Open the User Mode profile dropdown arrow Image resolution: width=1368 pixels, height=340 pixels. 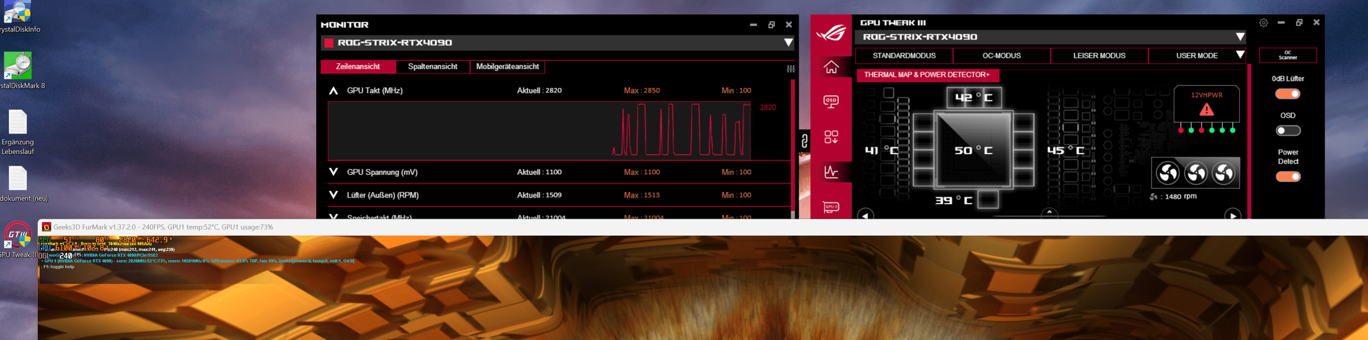tap(1239, 55)
